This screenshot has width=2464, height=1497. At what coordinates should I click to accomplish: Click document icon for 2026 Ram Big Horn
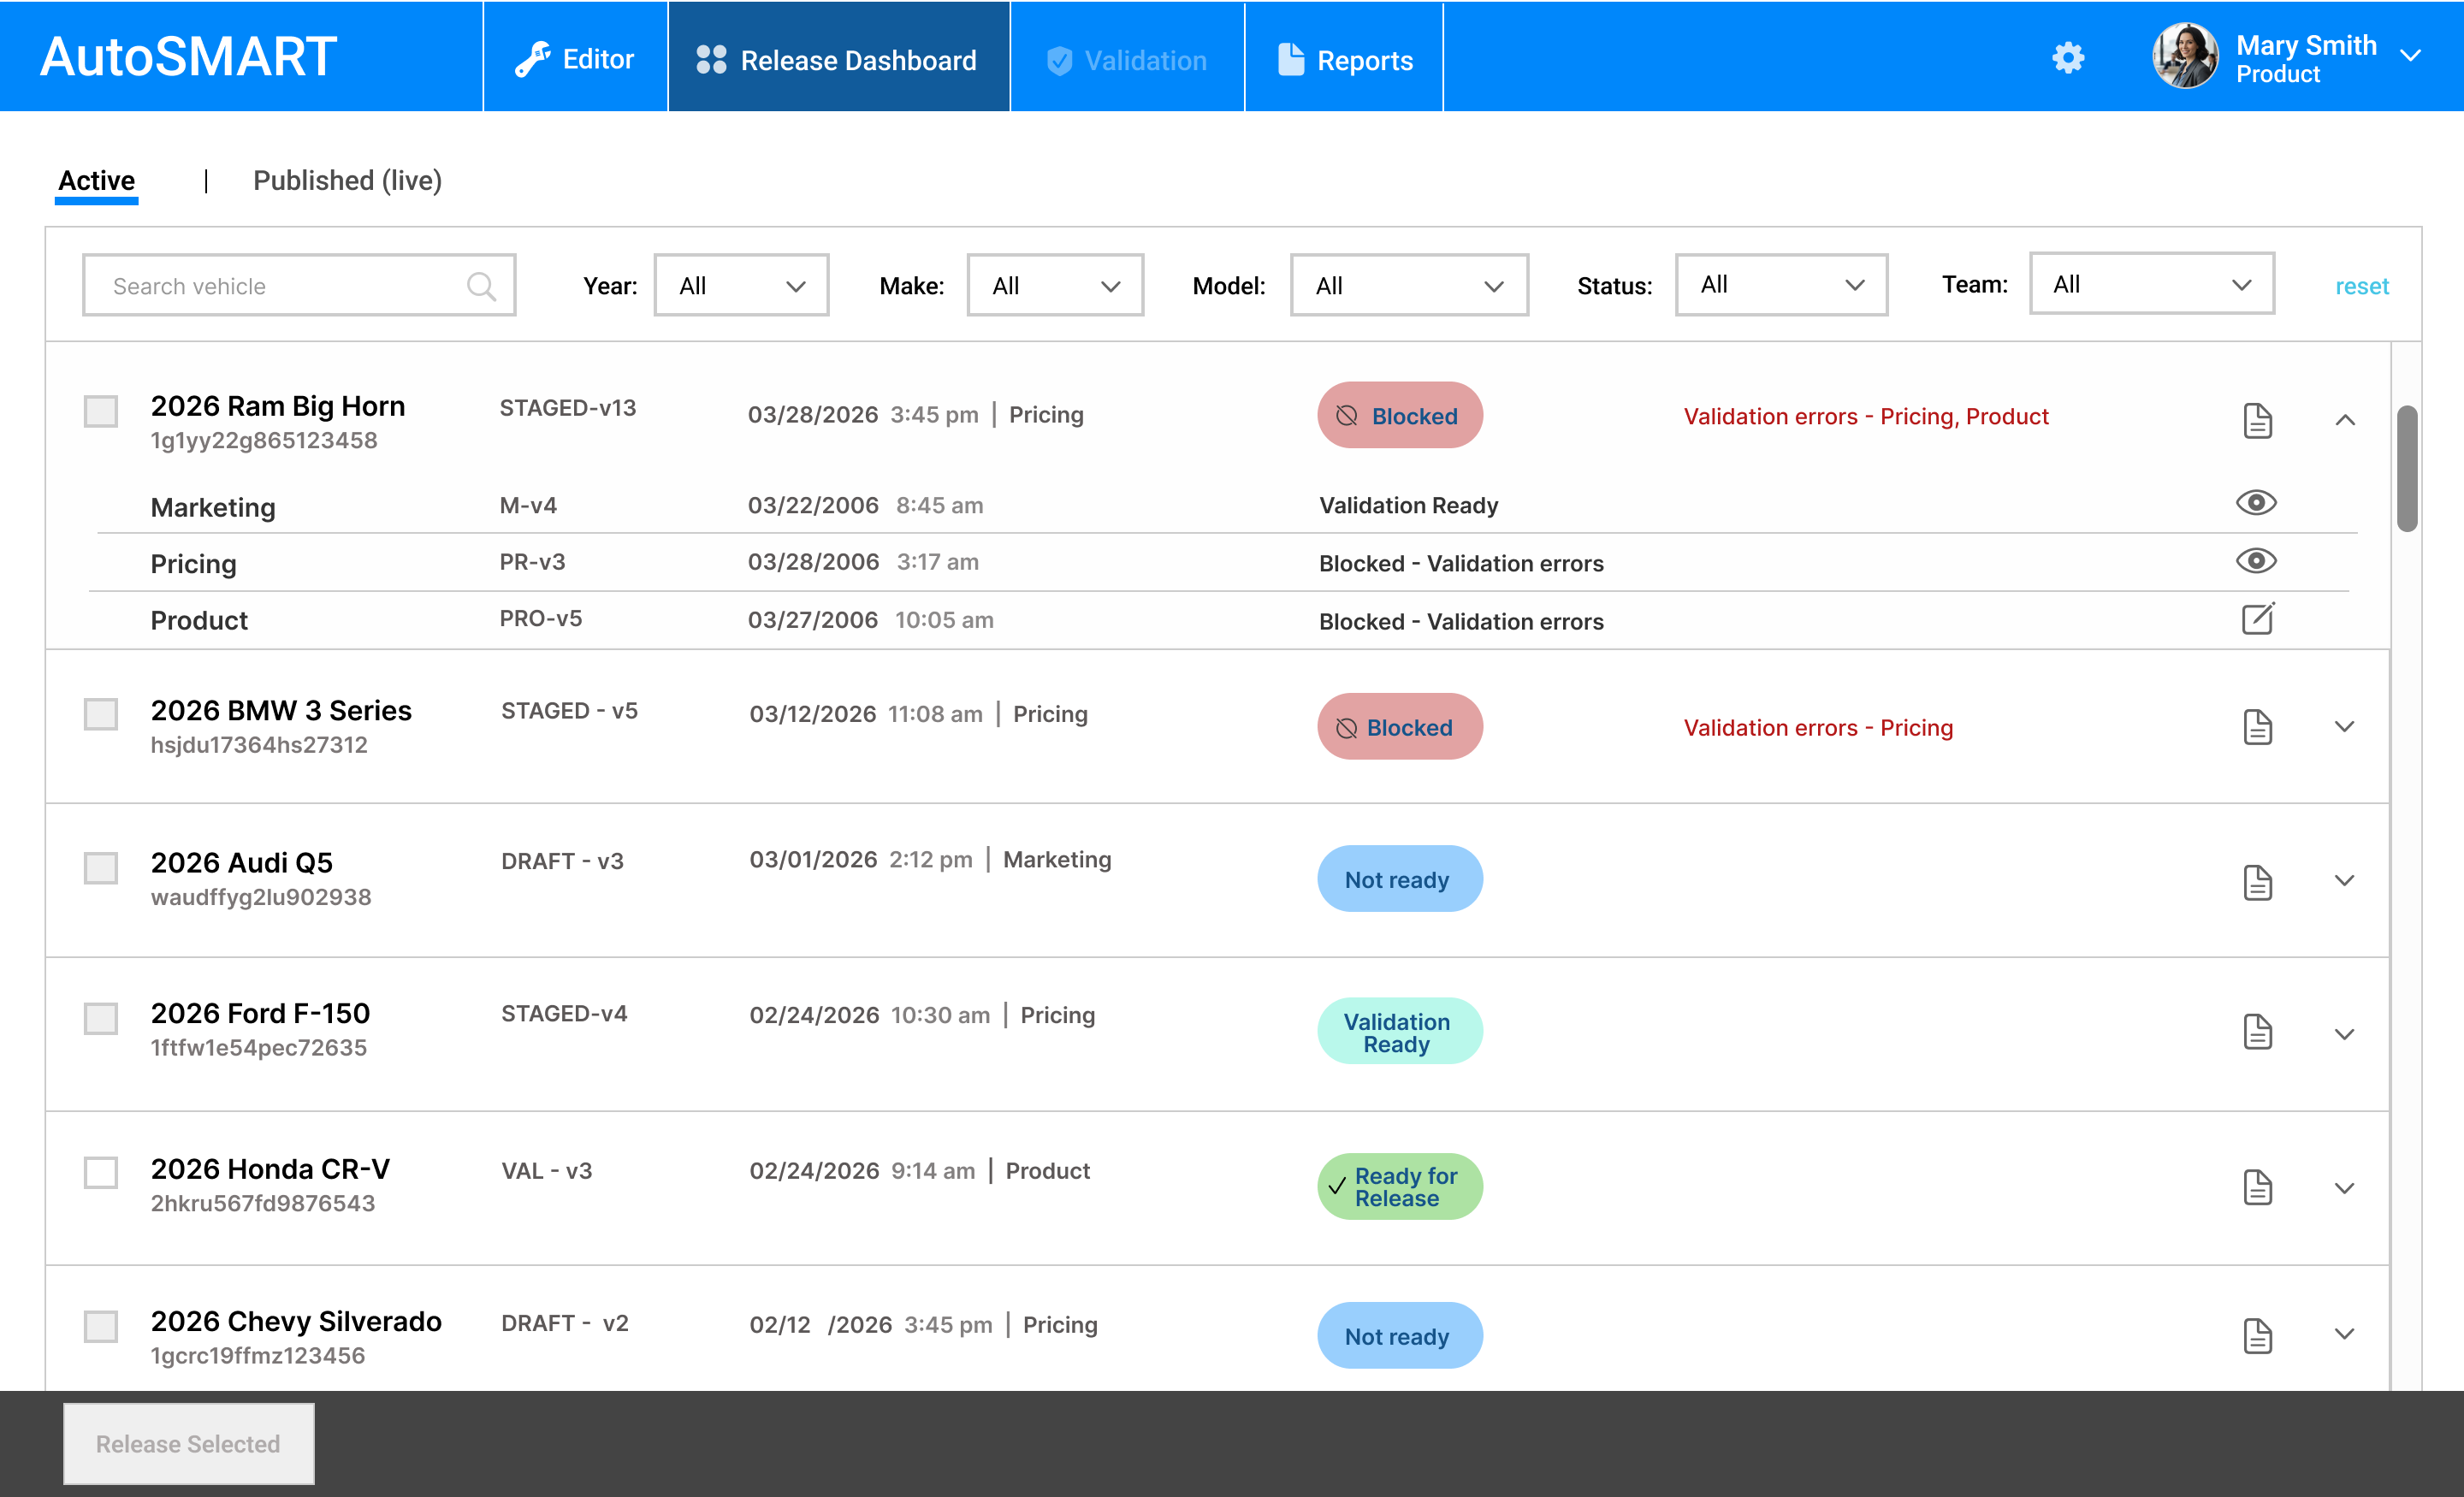coord(2257,420)
